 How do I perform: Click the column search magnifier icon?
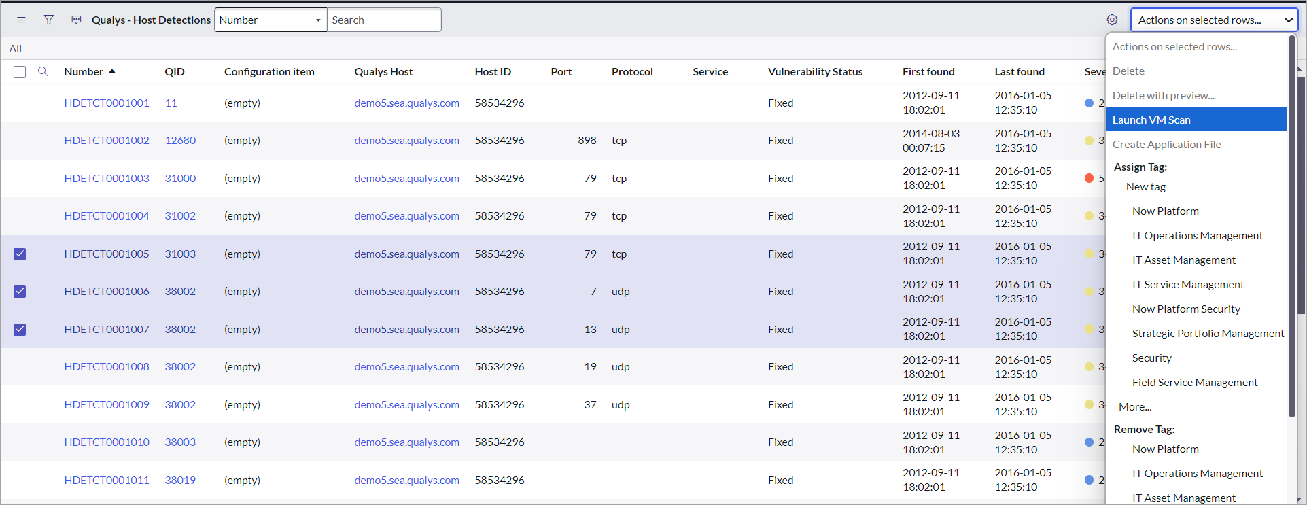click(43, 71)
